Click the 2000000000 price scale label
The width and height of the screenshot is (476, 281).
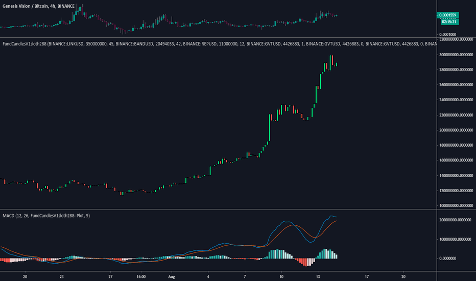(x=456, y=130)
